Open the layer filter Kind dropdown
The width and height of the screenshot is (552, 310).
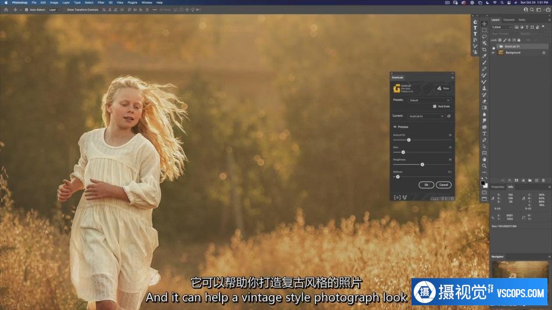click(x=502, y=27)
